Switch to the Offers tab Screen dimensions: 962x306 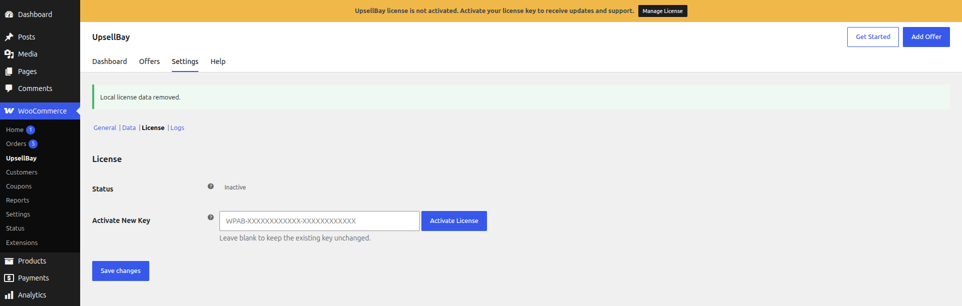coord(149,61)
